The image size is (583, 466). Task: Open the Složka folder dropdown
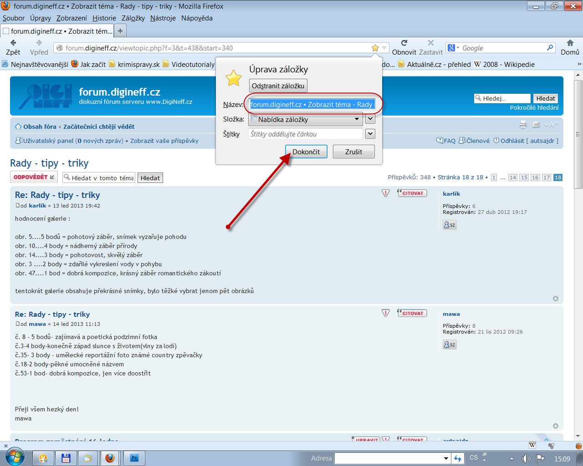pos(305,120)
